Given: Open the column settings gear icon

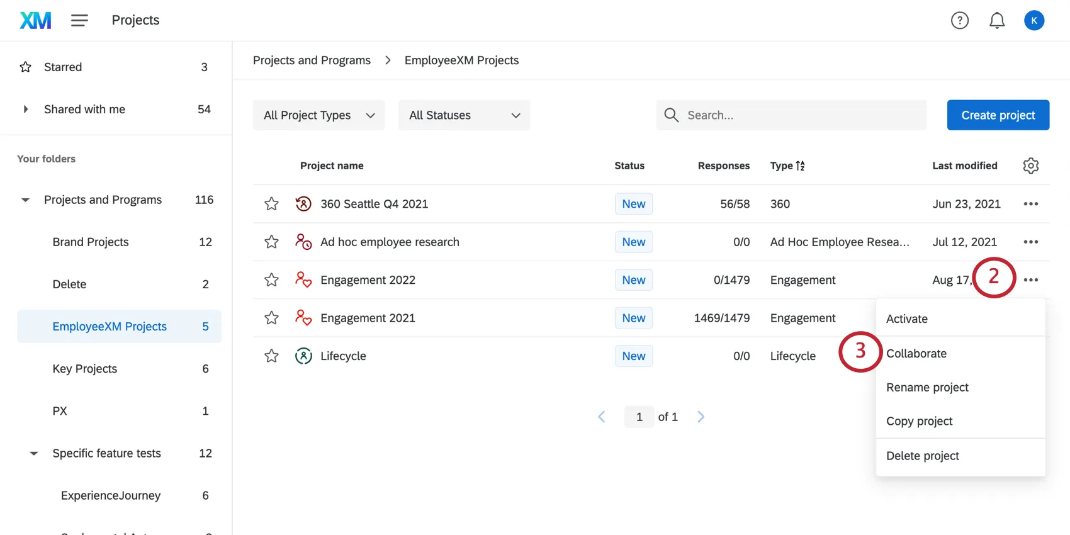Looking at the screenshot, I should pyautogui.click(x=1030, y=166).
